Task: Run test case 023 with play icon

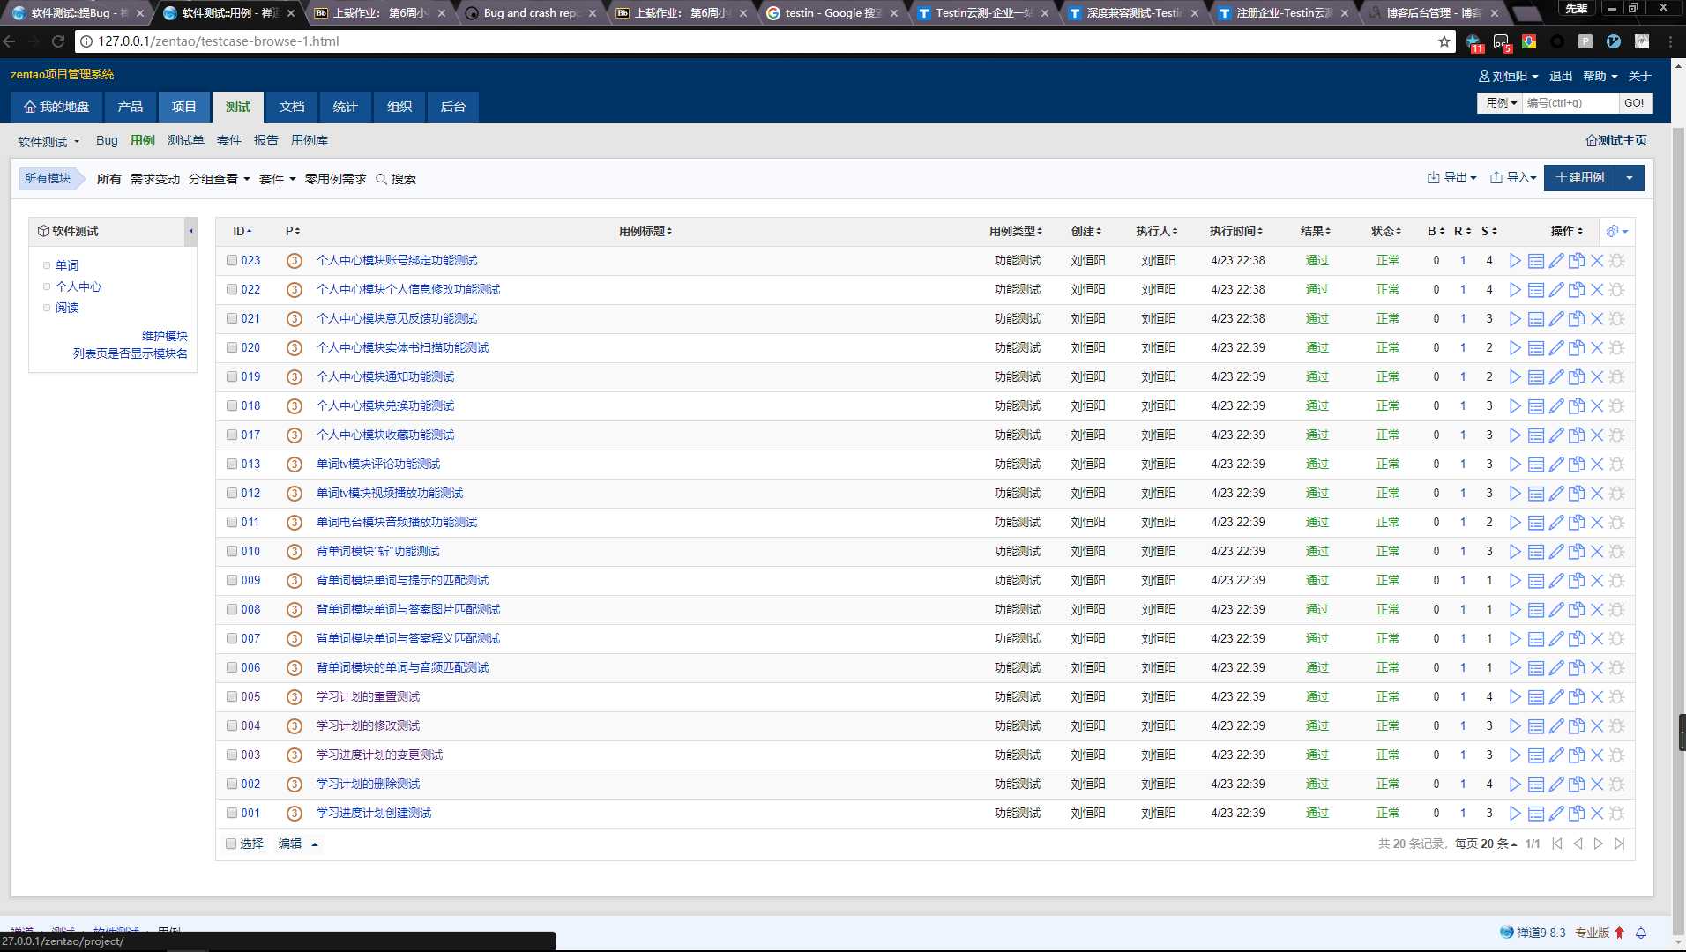Action: point(1515,260)
